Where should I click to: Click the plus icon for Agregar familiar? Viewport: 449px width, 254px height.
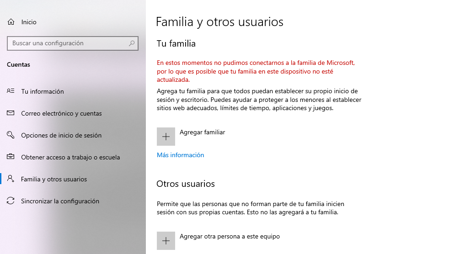[166, 137]
